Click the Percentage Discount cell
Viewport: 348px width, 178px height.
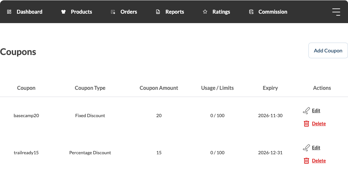coord(90,153)
